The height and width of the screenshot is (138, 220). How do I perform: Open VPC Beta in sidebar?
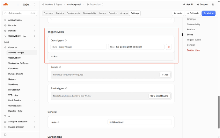(x=13, y=95)
